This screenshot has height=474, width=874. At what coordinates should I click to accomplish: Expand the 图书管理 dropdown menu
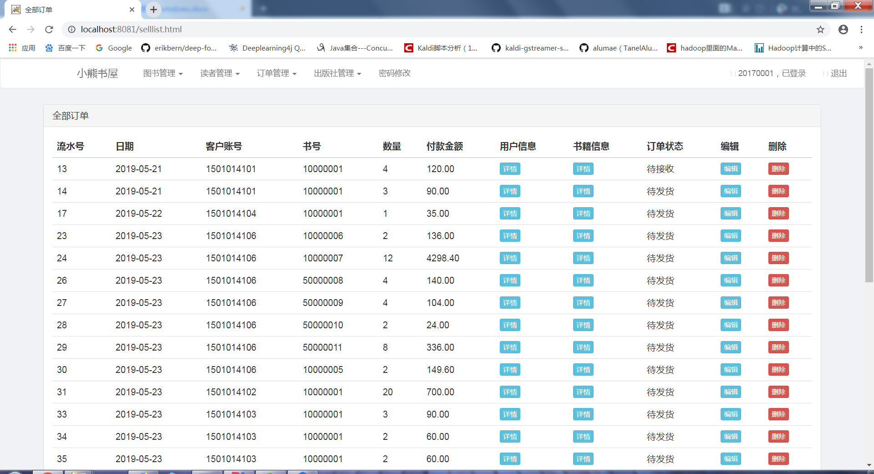coord(163,73)
